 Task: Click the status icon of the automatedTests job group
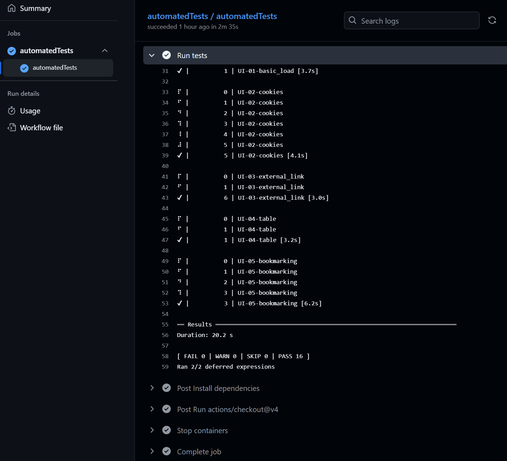(x=12, y=51)
